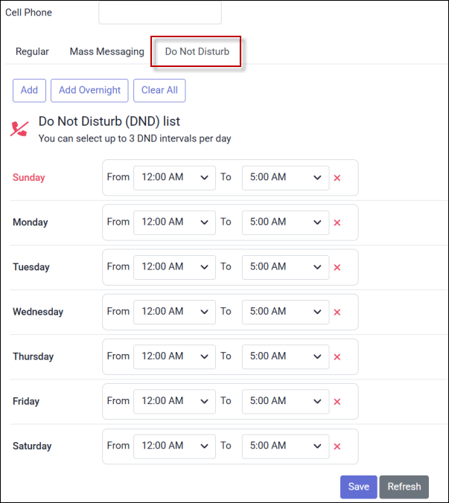Screen dimensions: 449x503
Task: Switch to the Regular tab
Action: [x=32, y=51]
